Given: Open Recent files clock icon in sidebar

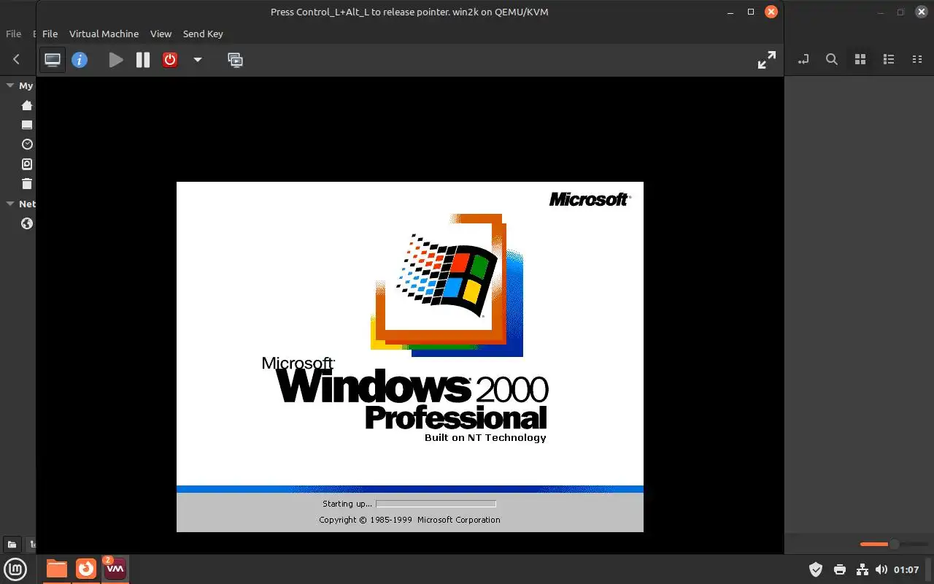Looking at the screenshot, I should tap(27, 145).
